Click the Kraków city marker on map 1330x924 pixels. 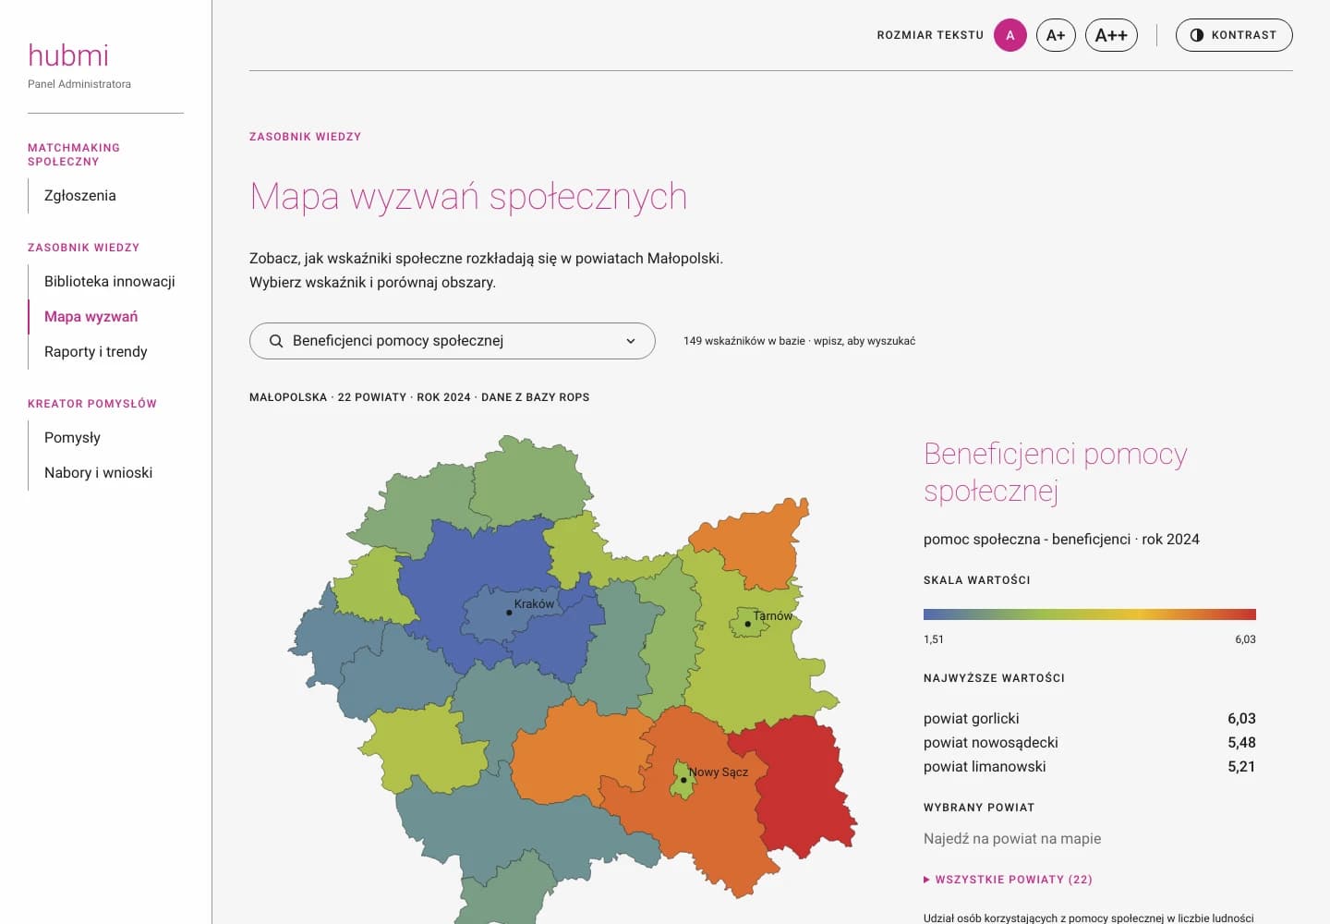click(509, 613)
